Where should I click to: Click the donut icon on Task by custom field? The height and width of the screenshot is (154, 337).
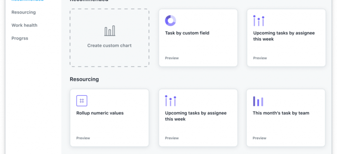[170, 21]
